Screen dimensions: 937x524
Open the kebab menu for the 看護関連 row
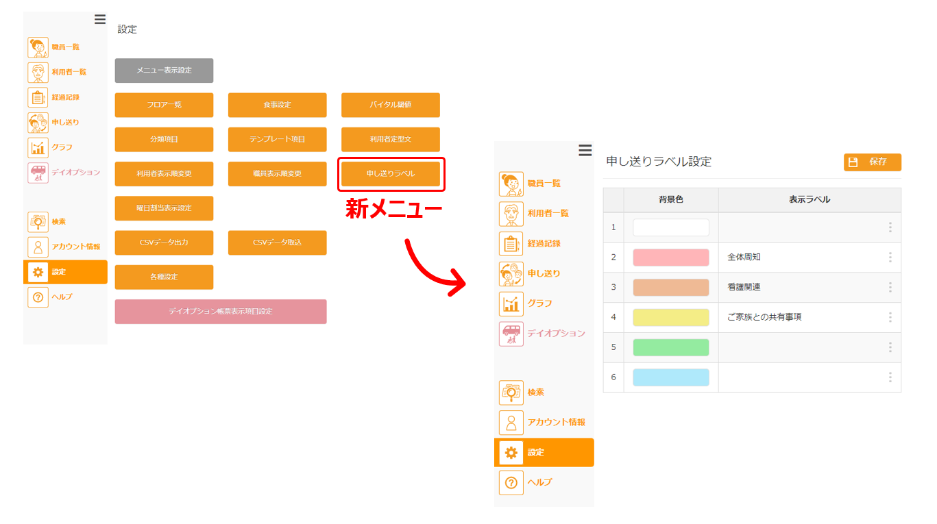(890, 288)
